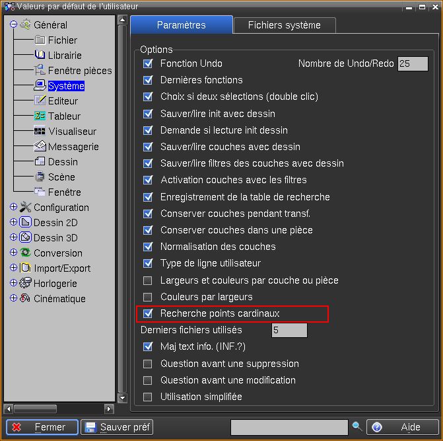Enable Couleurs par largeurs option
Screen dimensions: 443x441
pyautogui.click(x=148, y=297)
